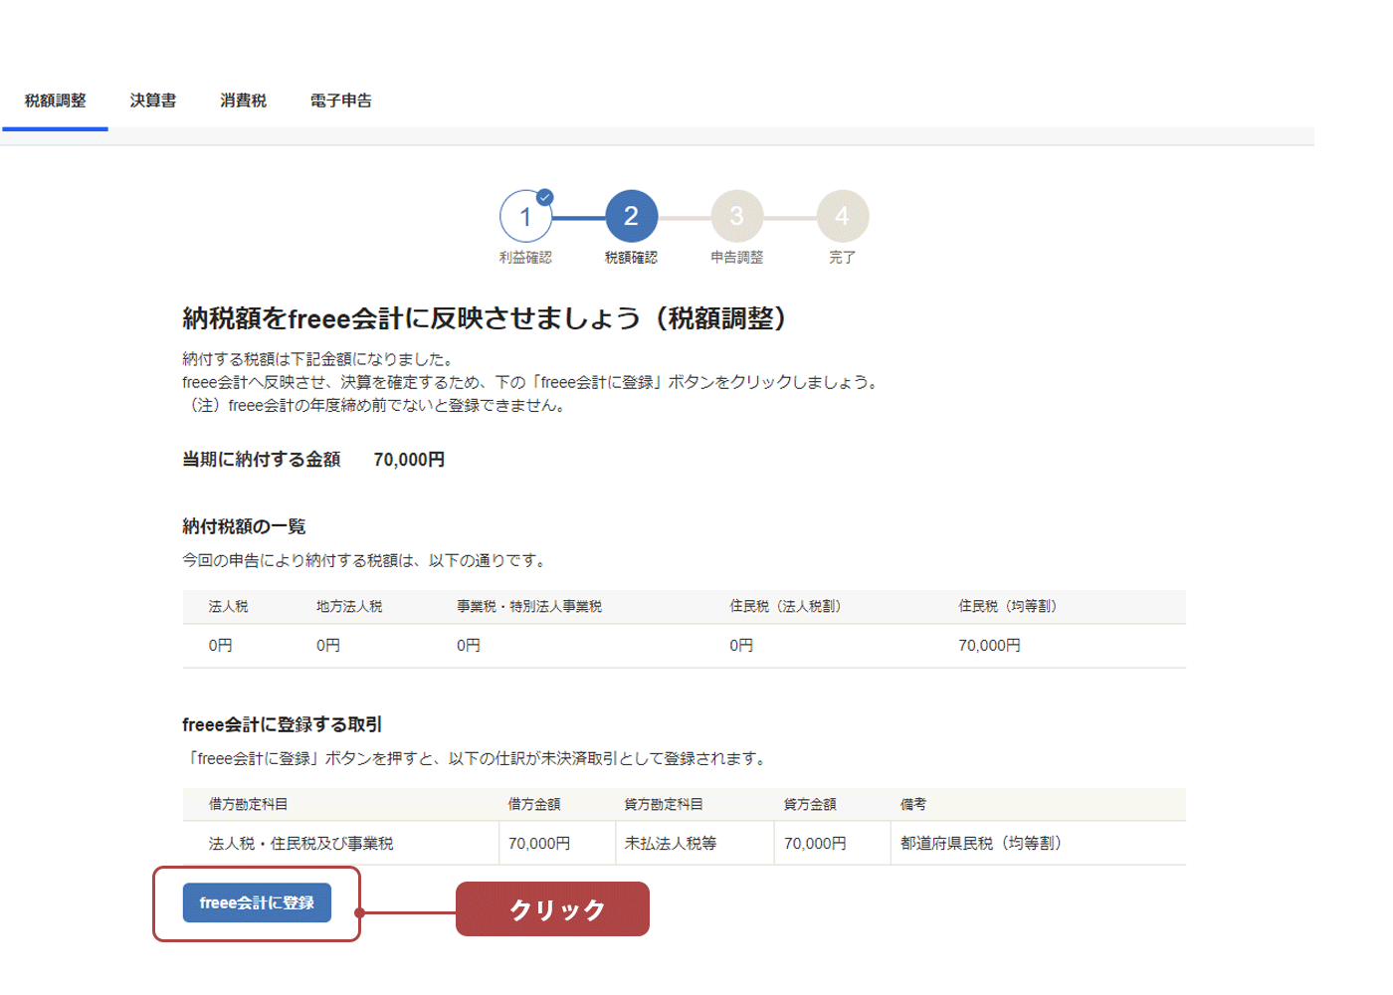Click the 0円 value under 住民税（法人税割）

click(741, 646)
